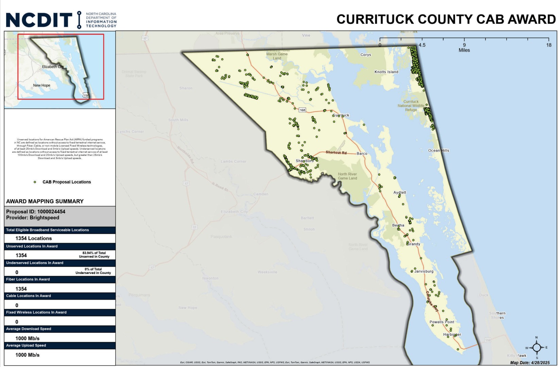This screenshot has width=558, height=367.
Task: Click the Shortcut Rd road label
Action: pos(336,153)
